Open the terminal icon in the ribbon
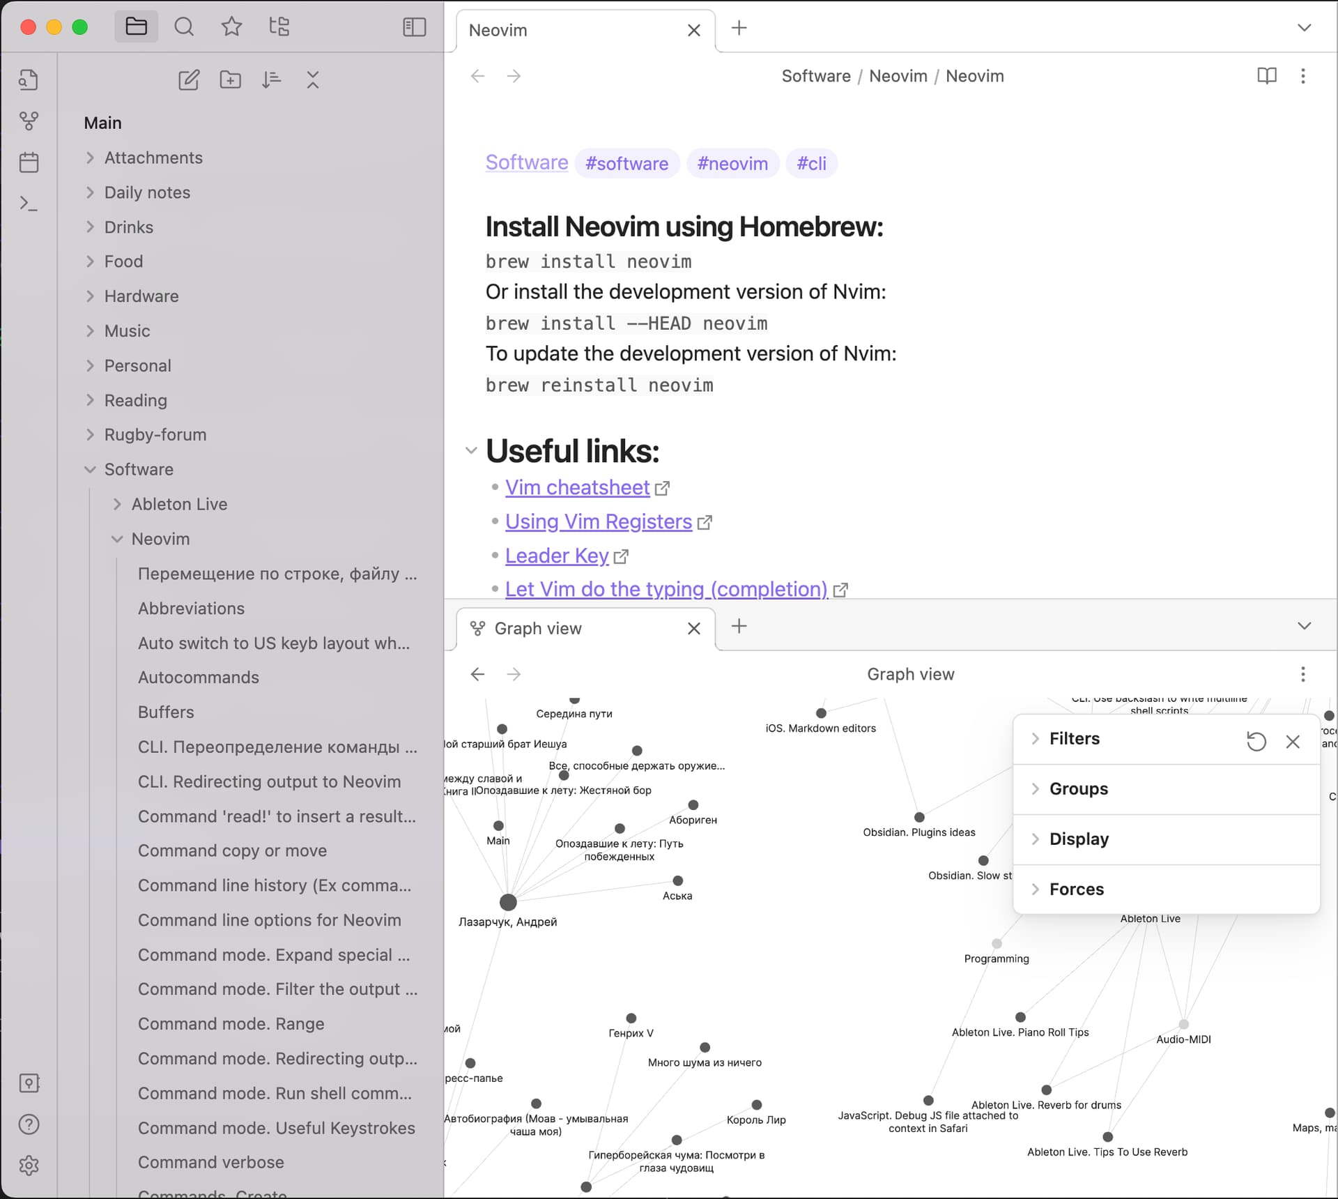The image size is (1338, 1199). pos(29,203)
